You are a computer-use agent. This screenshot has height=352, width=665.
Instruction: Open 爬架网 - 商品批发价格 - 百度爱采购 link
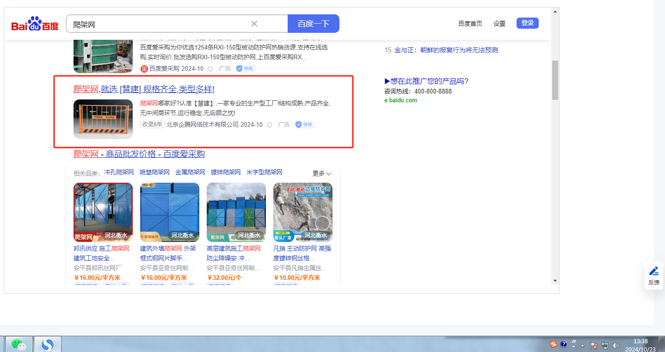[x=139, y=154]
